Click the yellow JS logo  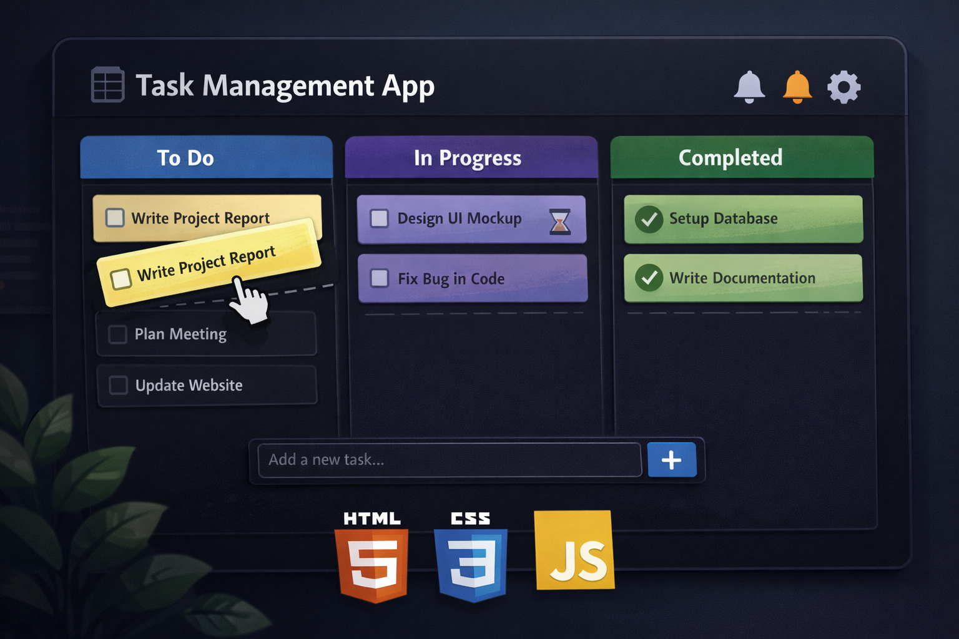[x=575, y=550]
